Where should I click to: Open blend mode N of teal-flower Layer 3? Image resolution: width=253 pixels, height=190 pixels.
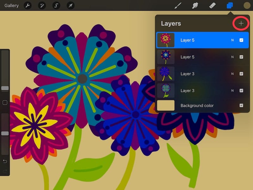click(x=232, y=91)
